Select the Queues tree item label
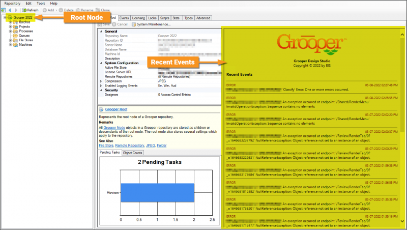 [24, 36]
